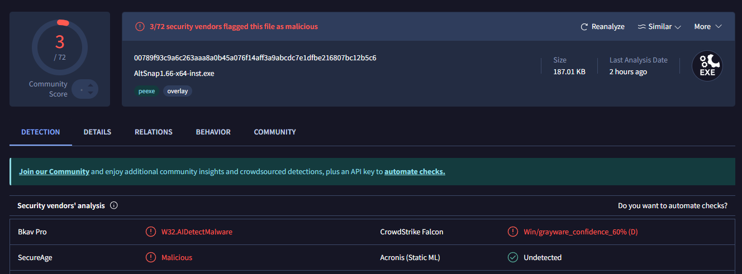742x274 pixels.
Task: Open the More dropdown menu
Action: click(708, 27)
